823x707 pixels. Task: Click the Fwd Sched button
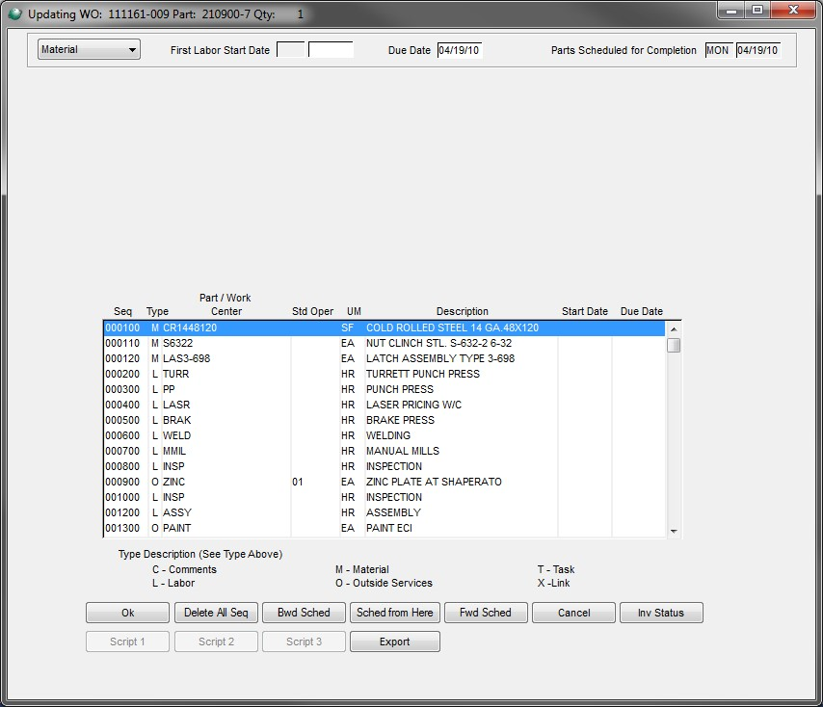[x=486, y=613]
